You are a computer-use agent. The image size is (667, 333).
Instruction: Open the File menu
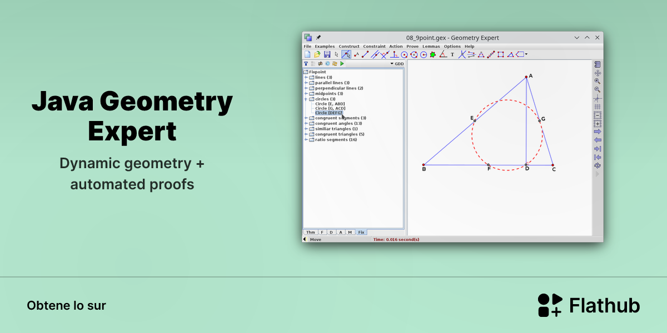[307, 46]
